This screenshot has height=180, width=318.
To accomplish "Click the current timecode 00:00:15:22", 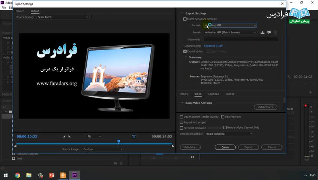I will [27, 136].
